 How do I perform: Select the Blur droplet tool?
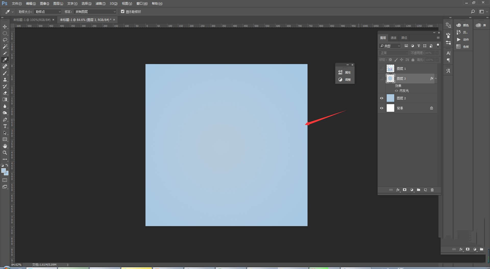pyautogui.click(x=5, y=106)
